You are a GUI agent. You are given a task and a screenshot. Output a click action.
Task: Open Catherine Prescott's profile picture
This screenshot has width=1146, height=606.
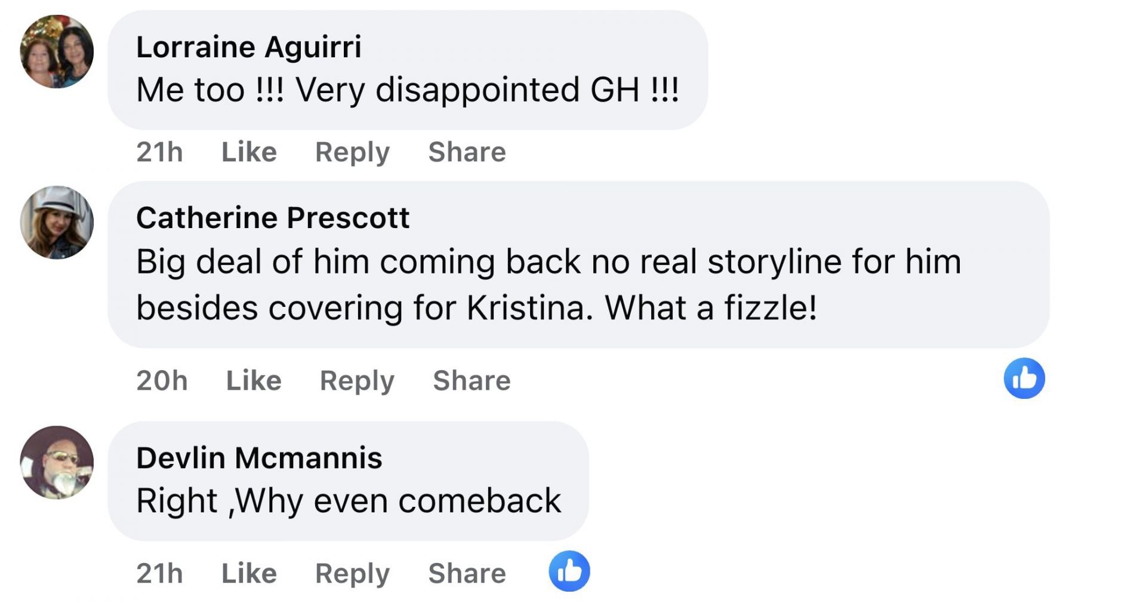pyautogui.click(x=57, y=223)
